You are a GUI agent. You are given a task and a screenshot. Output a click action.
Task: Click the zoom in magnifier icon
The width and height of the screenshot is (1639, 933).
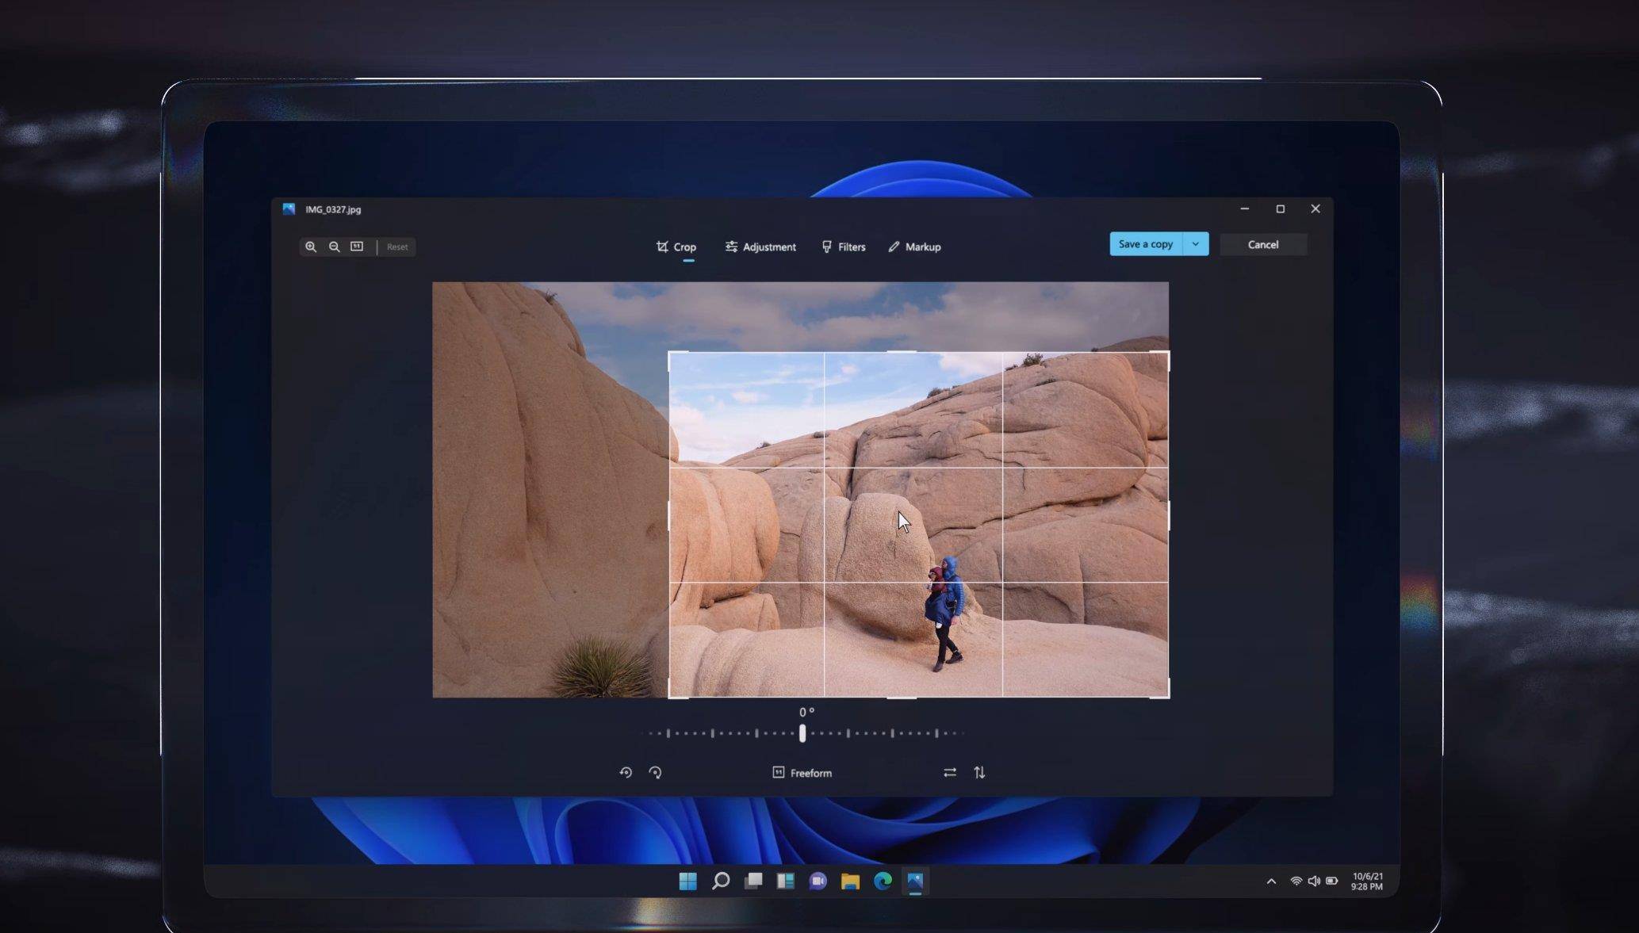click(311, 247)
